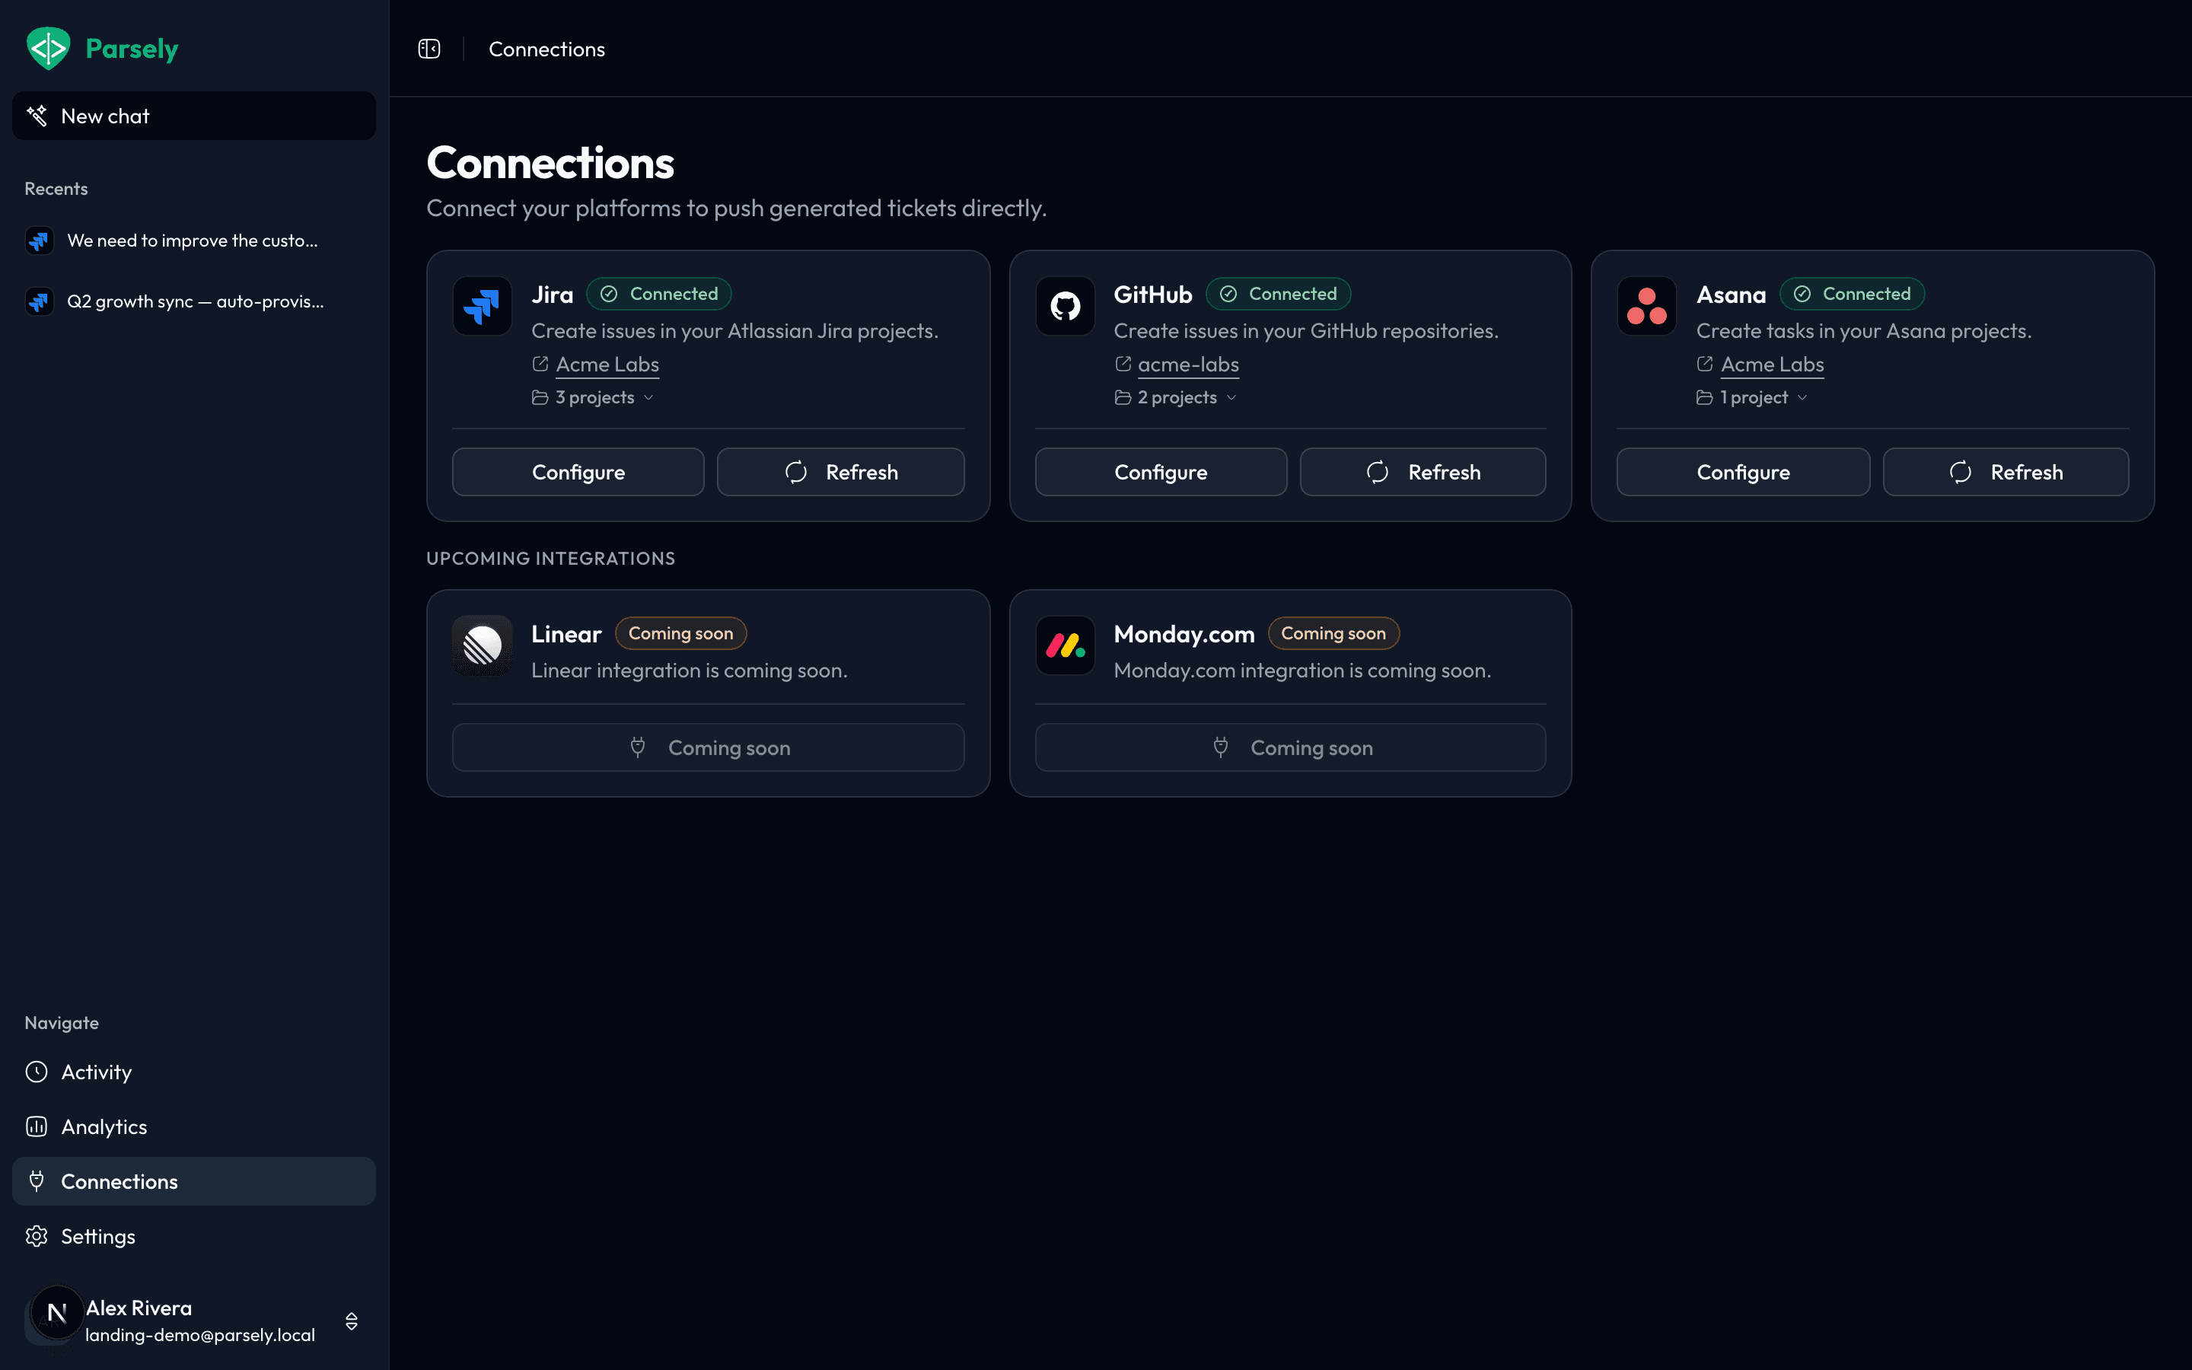Image resolution: width=2192 pixels, height=1370 pixels.
Task: Click the Monday.com Coming soon badge
Action: click(x=1333, y=633)
